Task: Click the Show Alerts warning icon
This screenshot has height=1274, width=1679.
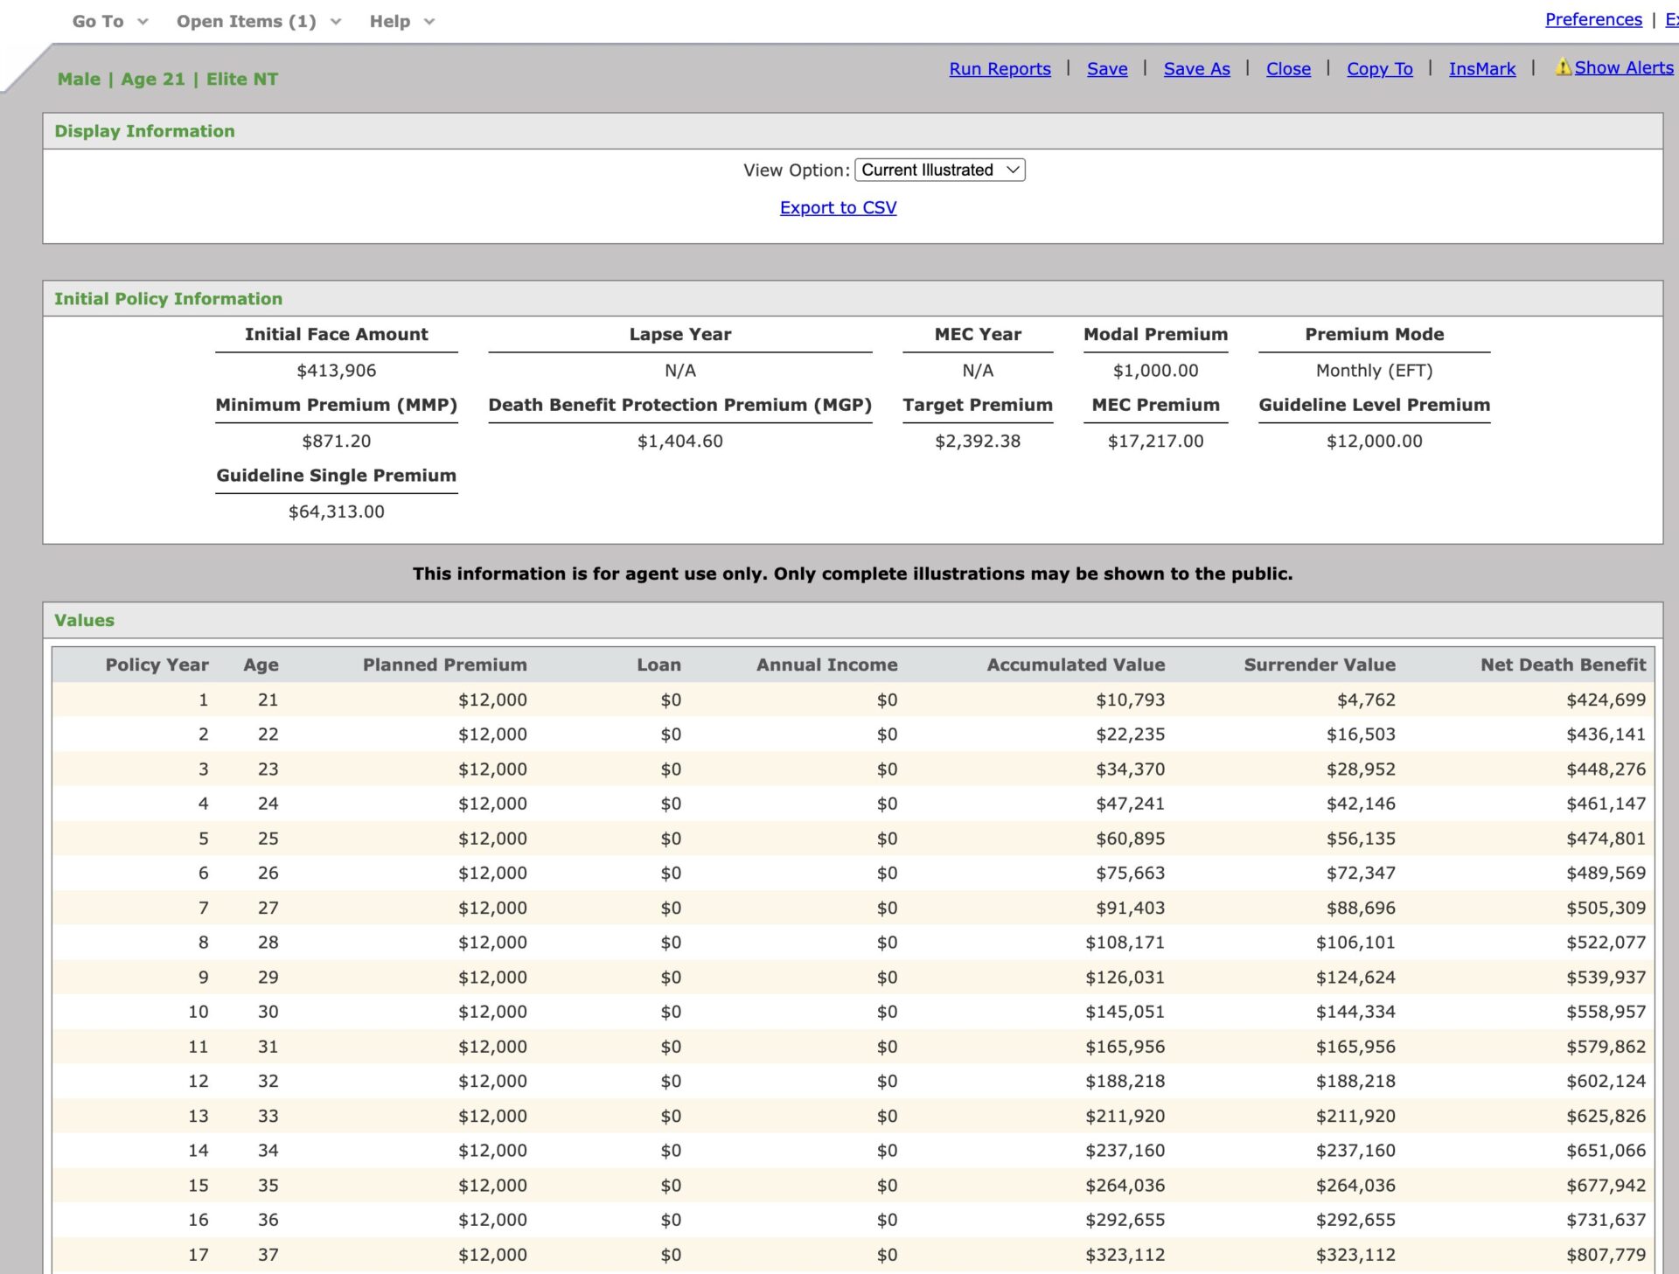Action: point(1563,67)
